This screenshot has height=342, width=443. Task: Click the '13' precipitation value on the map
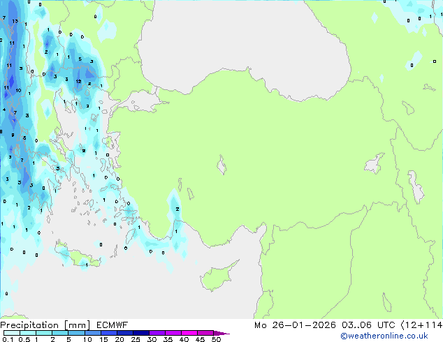tap(15, 21)
